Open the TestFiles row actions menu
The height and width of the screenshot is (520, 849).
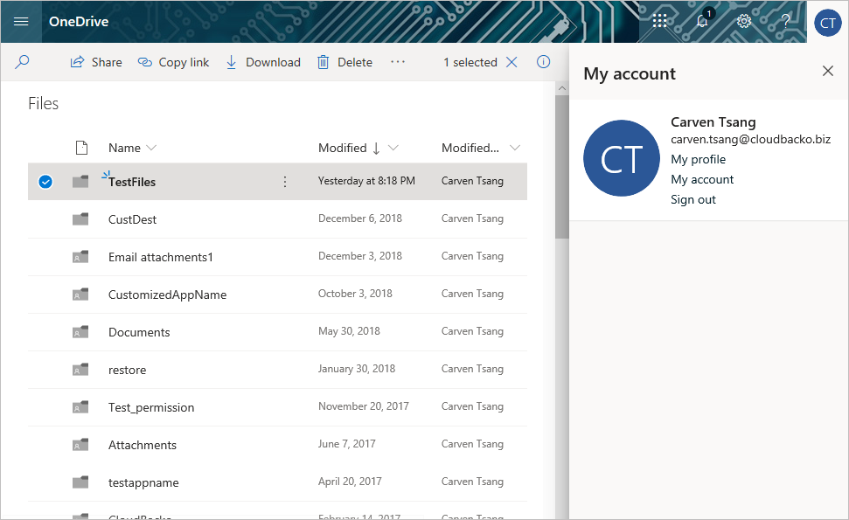[285, 182]
